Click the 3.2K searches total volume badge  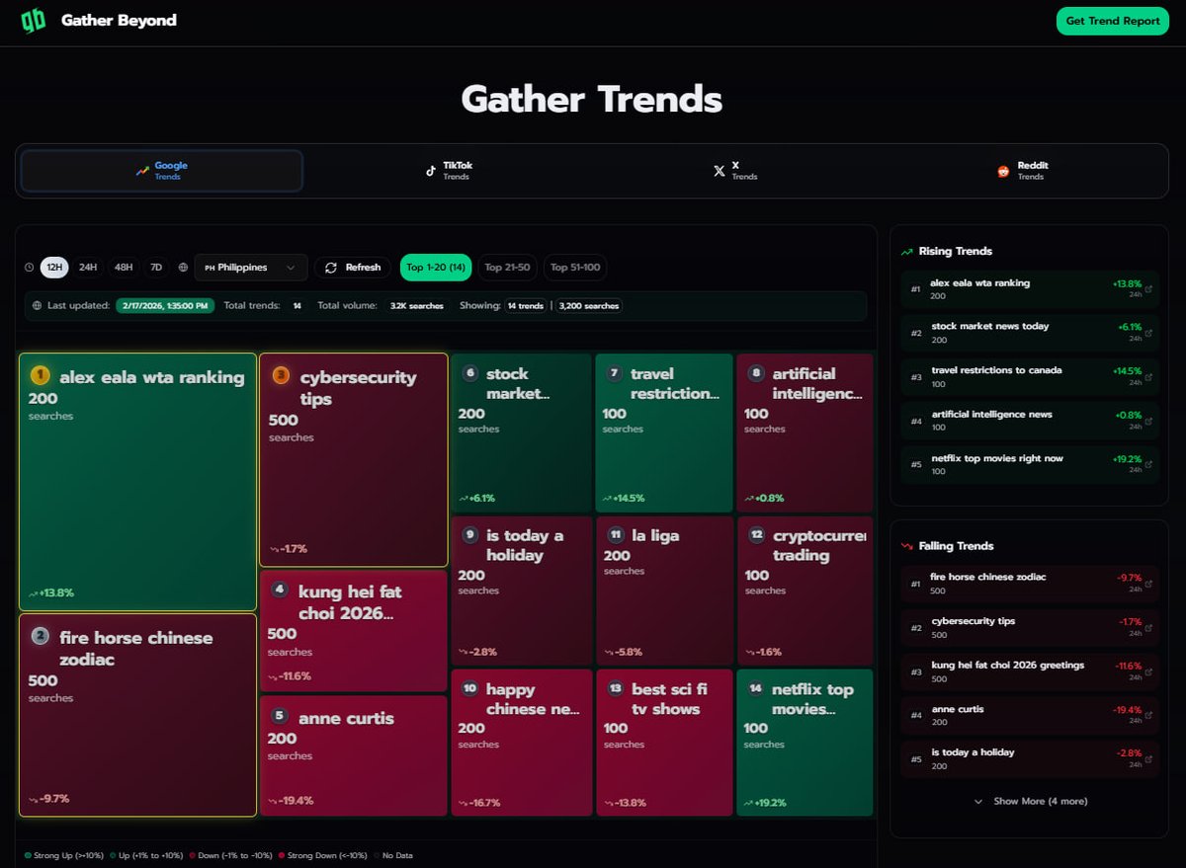pyautogui.click(x=416, y=306)
